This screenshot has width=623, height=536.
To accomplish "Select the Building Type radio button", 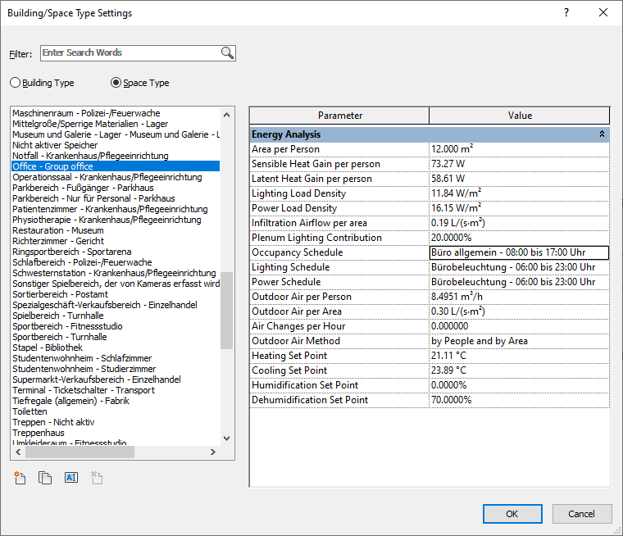I will pyautogui.click(x=16, y=83).
